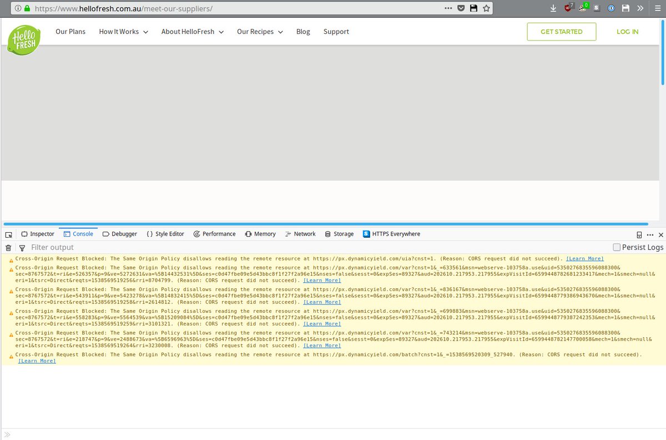Screen dimensions: 666x440
Task: Open the Performance tab
Action: (x=215, y=234)
